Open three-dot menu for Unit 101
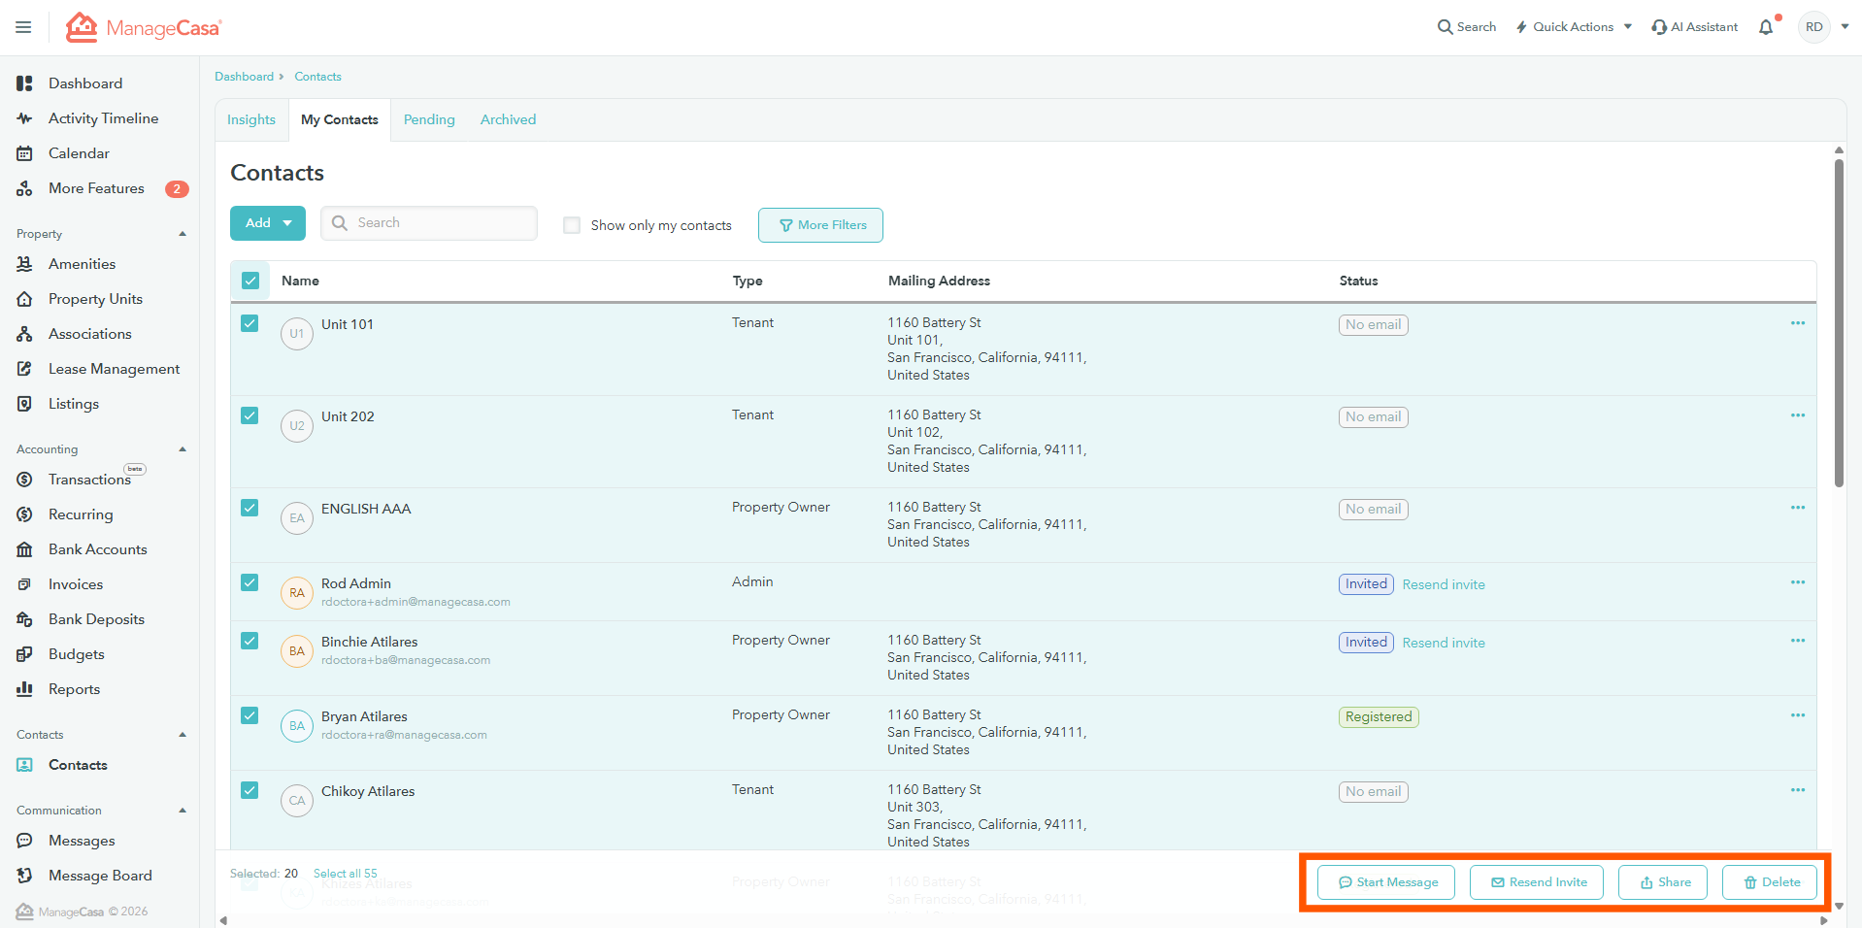Screen dimensions: 1862x928 pos(1797,323)
